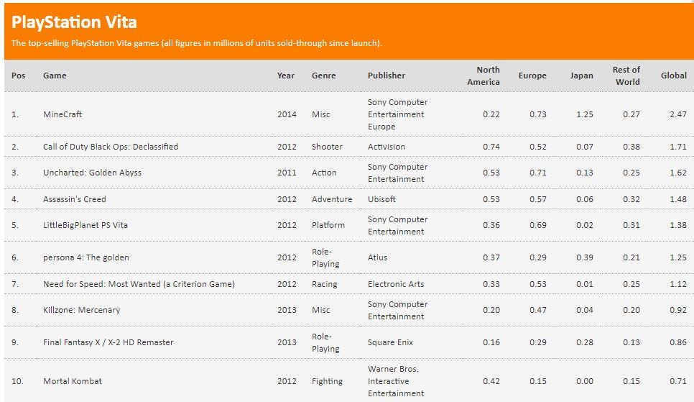694x402 pixels.
Task: Click Call of Duty global sales 1.71
Action: point(678,147)
